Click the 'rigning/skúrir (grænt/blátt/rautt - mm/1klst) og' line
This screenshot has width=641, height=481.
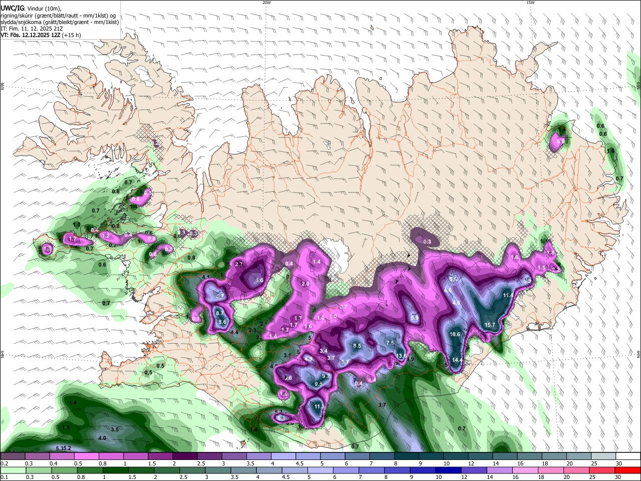click(58, 15)
